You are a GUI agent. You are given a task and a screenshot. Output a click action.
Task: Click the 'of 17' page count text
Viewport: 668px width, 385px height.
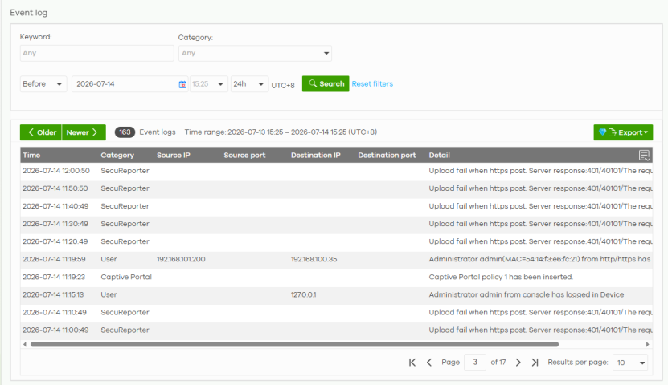498,363
